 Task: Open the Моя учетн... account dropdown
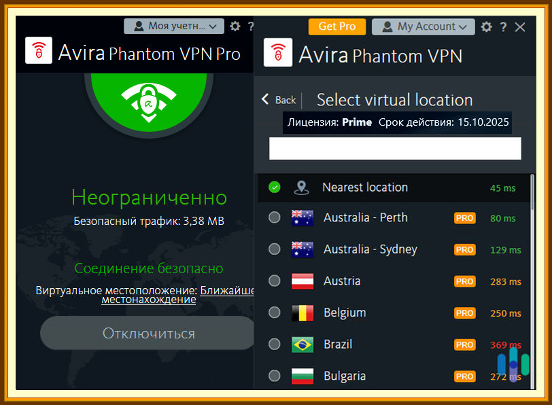click(174, 26)
